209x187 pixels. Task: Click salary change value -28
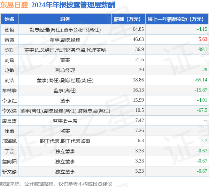point(204,70)
